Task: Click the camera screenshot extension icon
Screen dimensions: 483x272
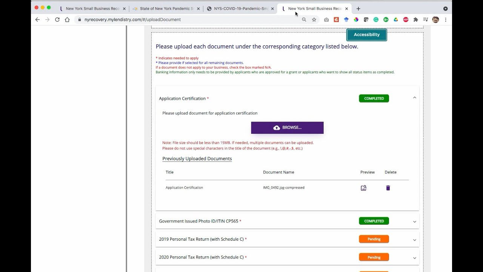Action: coord(326,20)
